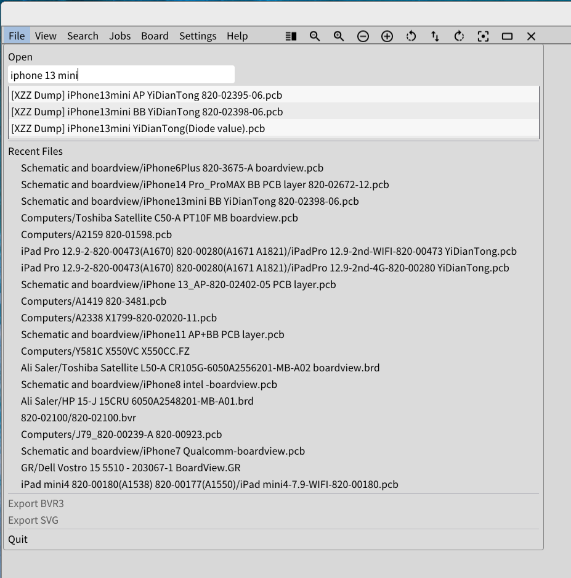Zoom in with the plus circle icon
The height and width of the screenshot is (578, 571).
click(387, 36)
